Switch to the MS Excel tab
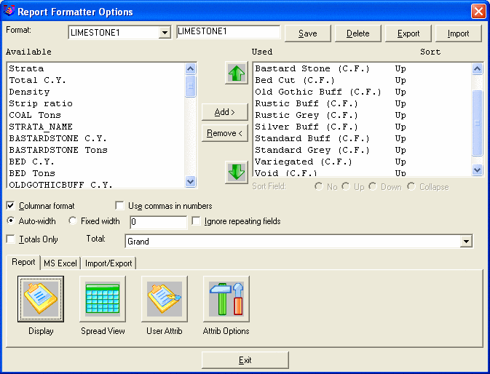This screenshot has height=374, width=490. 60,263
